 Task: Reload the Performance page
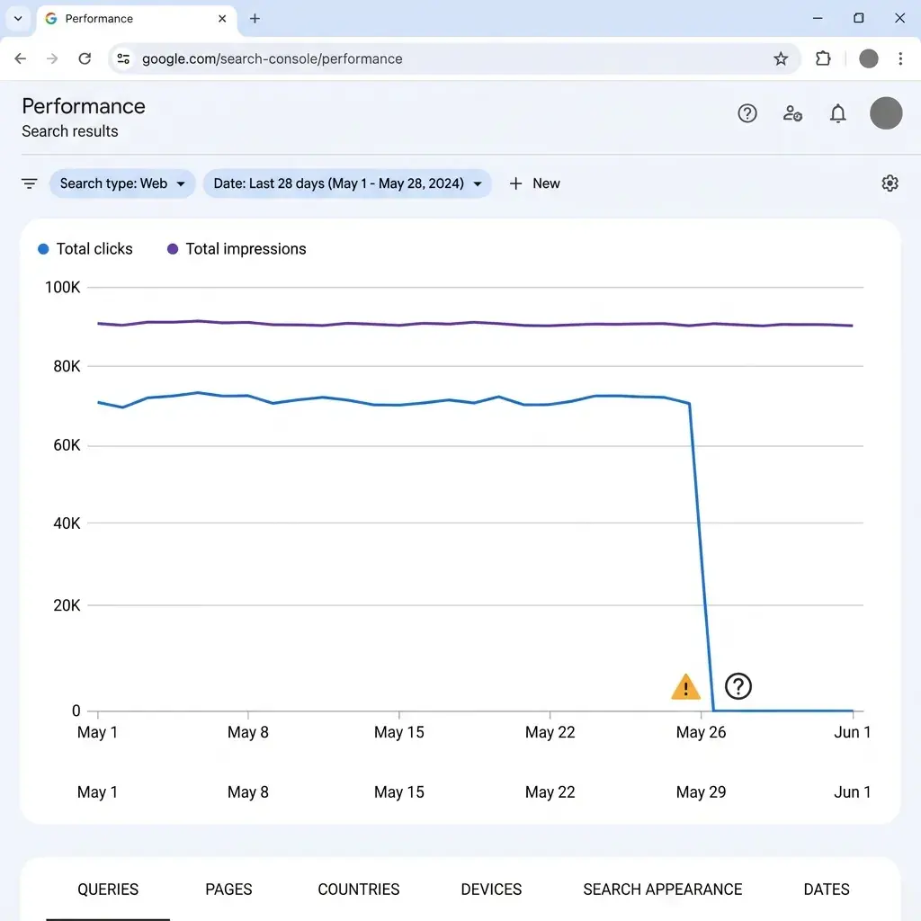(85, 58)
